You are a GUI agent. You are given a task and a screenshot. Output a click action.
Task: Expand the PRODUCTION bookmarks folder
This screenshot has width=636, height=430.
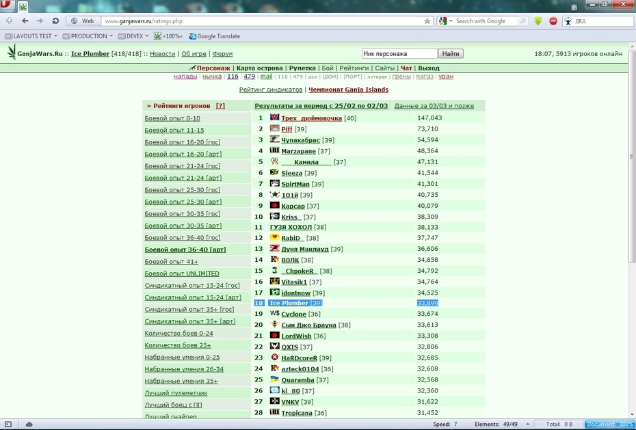point(88,36)
